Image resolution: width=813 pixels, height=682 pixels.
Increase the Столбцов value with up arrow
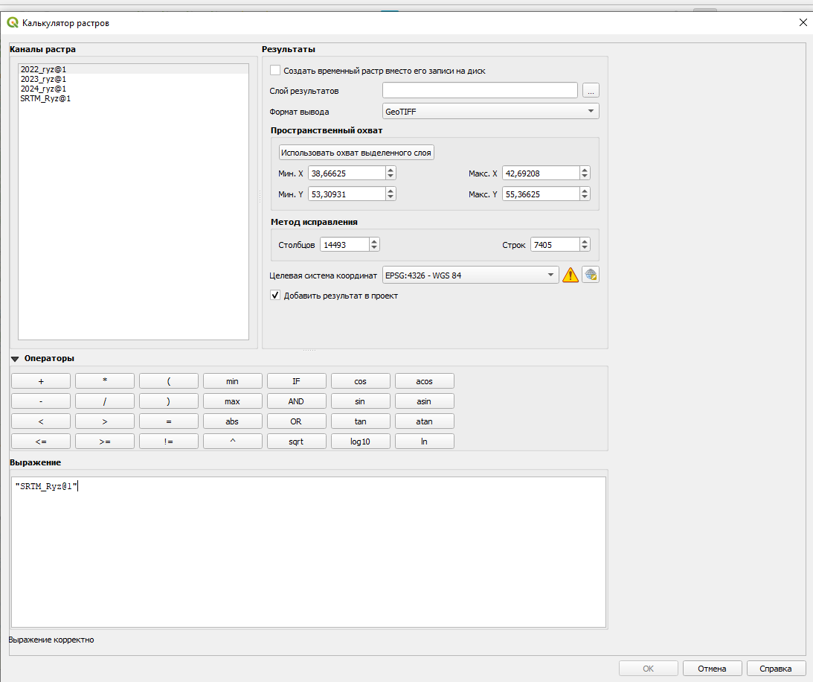[x=374, y=241]
